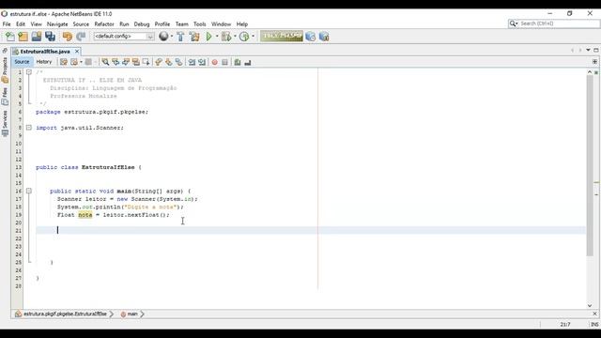Screen dimensions: 601x338
Task: Collapse the import fold at line 8
Action: [x=29, y=128]
